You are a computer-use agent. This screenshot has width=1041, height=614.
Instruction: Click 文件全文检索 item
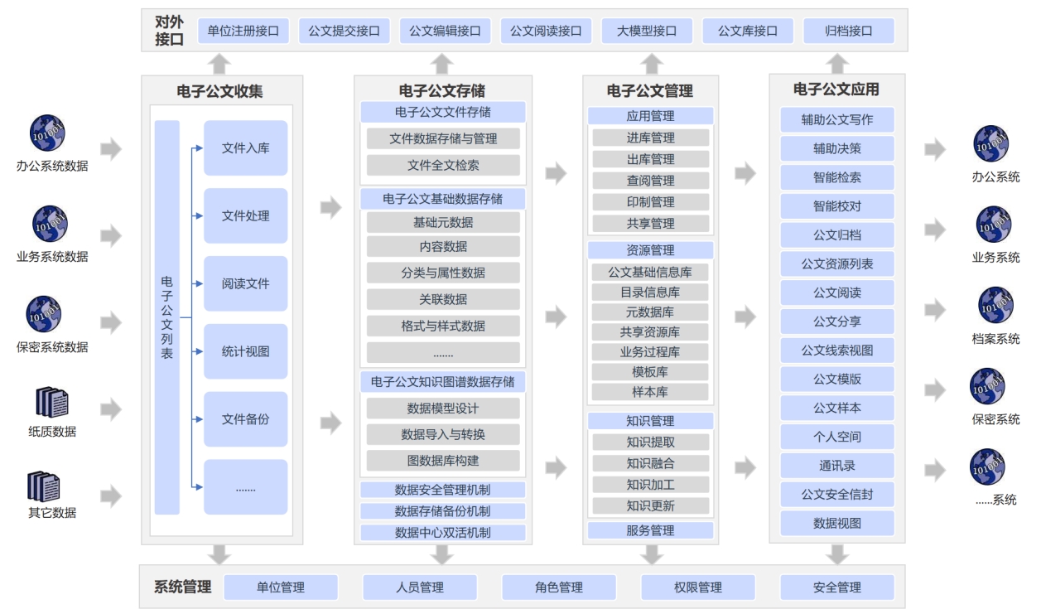[443, 165]
